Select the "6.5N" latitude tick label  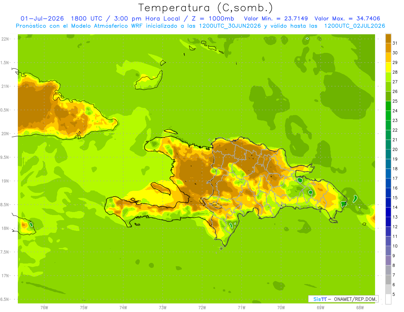[5, 299]
